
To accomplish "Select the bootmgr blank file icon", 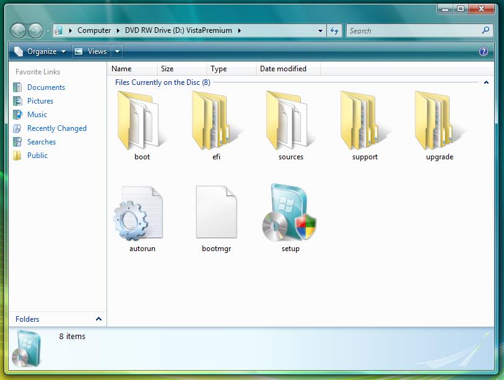I will point(216,212).
